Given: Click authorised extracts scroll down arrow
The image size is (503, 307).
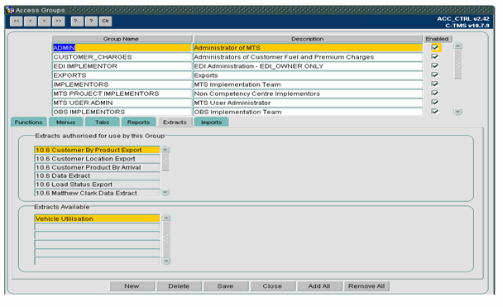Looking at the screenshot, I should coord(165,192).
